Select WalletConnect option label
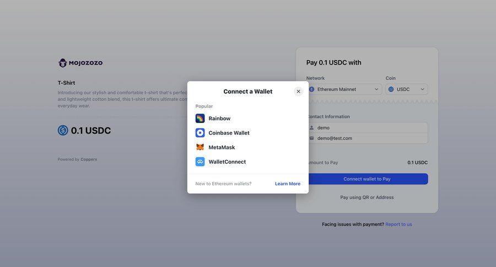 point(227,162)
